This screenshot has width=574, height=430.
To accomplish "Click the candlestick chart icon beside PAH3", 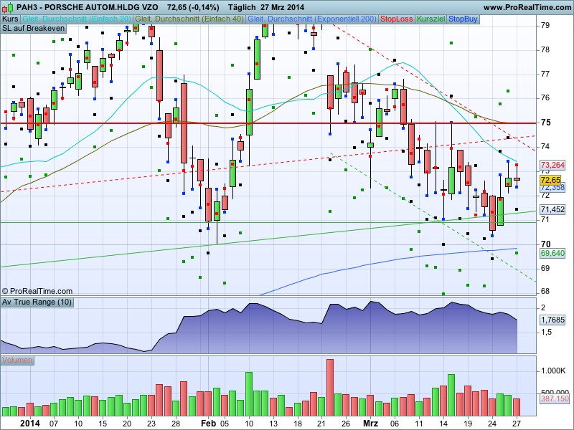I will pyautogui.click(x=7, y=7).
